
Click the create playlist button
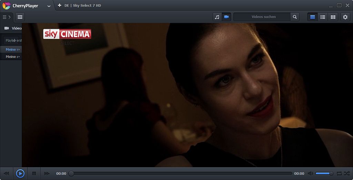pyautogui.click(x=12, y=41)
